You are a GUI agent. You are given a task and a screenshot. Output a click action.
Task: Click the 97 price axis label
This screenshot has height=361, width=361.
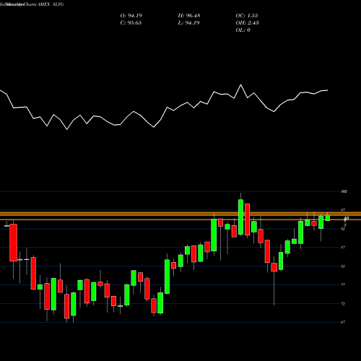(x=343, y=210)
